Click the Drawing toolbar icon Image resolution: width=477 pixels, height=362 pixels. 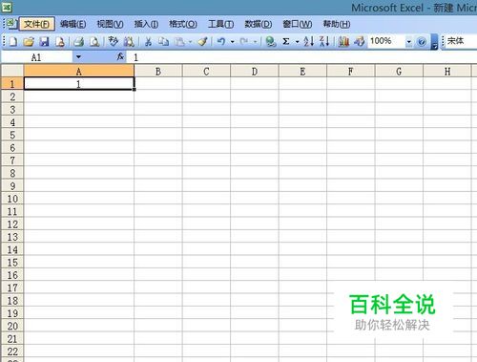coord(360,41)
